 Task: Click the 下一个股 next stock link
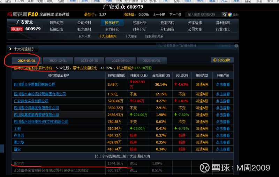click(176, 15)
